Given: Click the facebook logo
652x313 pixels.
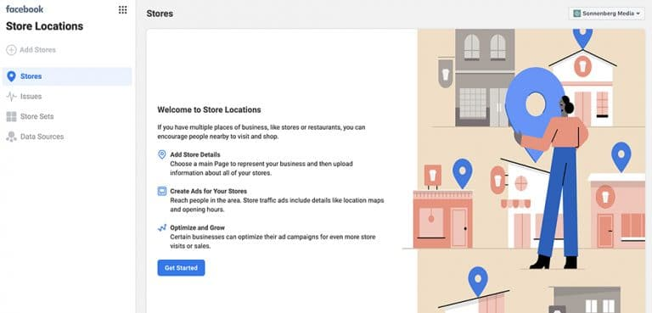Looking at the screenshot, I should pos(25,9).
